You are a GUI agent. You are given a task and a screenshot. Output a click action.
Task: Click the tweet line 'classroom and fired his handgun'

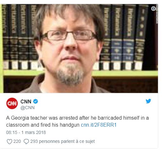pyautogui.click(x=43, y=125)
